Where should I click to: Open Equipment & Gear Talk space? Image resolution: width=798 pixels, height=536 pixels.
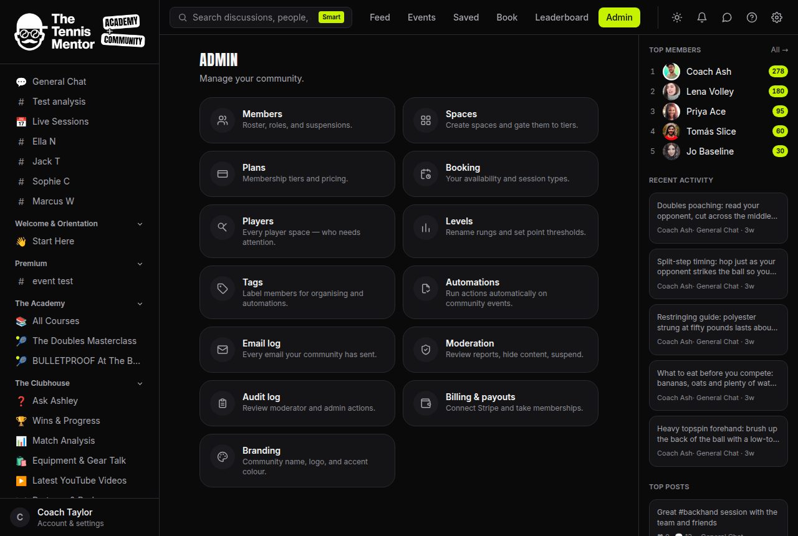point(79,461)
